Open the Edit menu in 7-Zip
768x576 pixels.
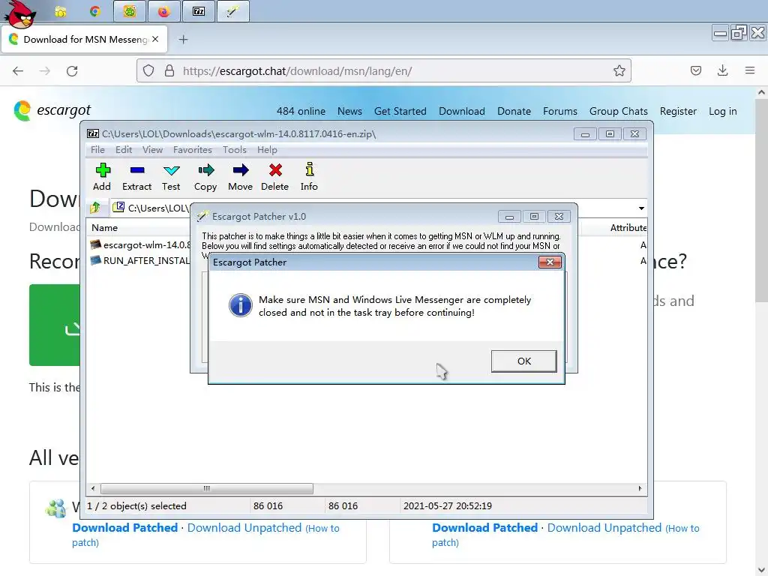124,150
